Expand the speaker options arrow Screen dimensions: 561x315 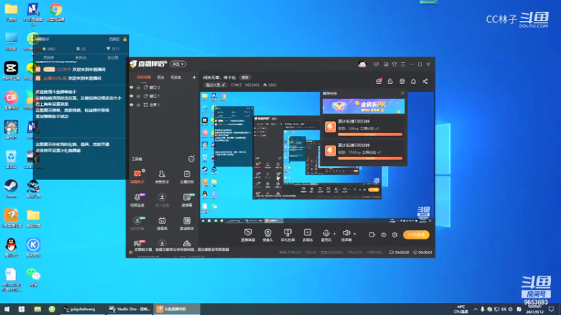pos(355,234)
